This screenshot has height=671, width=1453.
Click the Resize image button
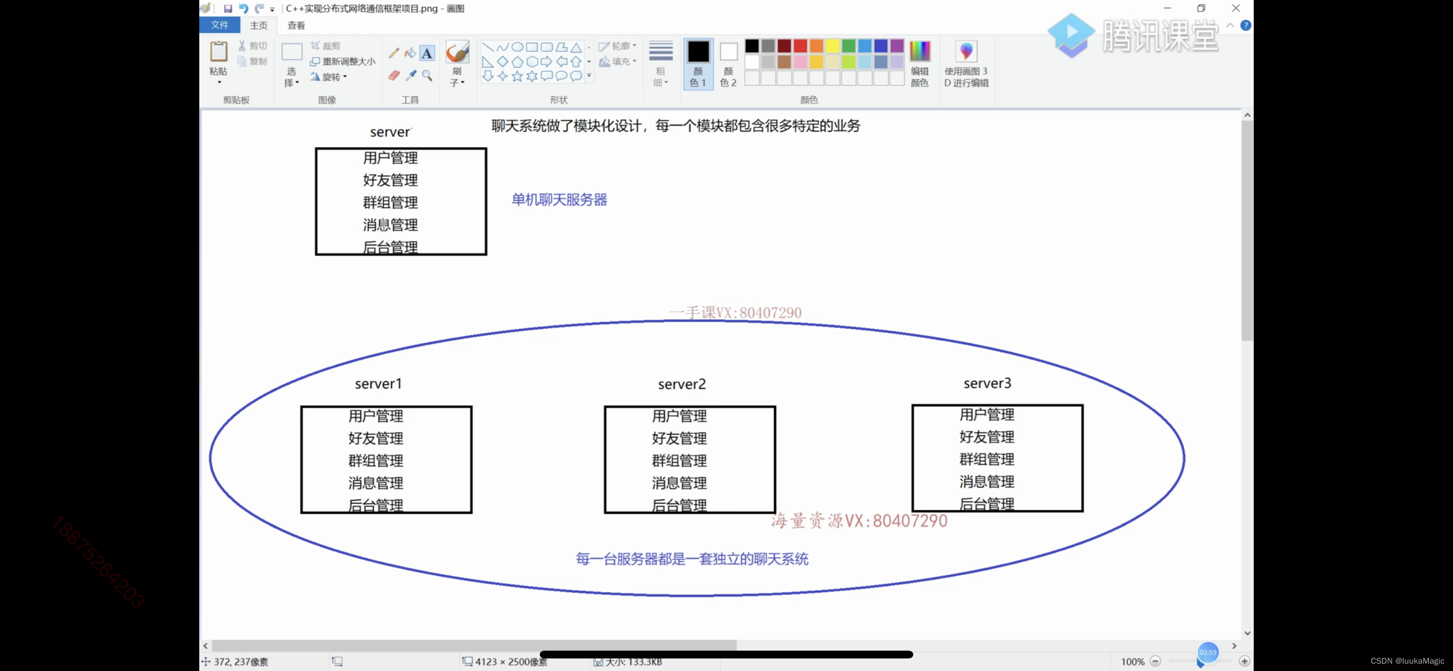343,61
